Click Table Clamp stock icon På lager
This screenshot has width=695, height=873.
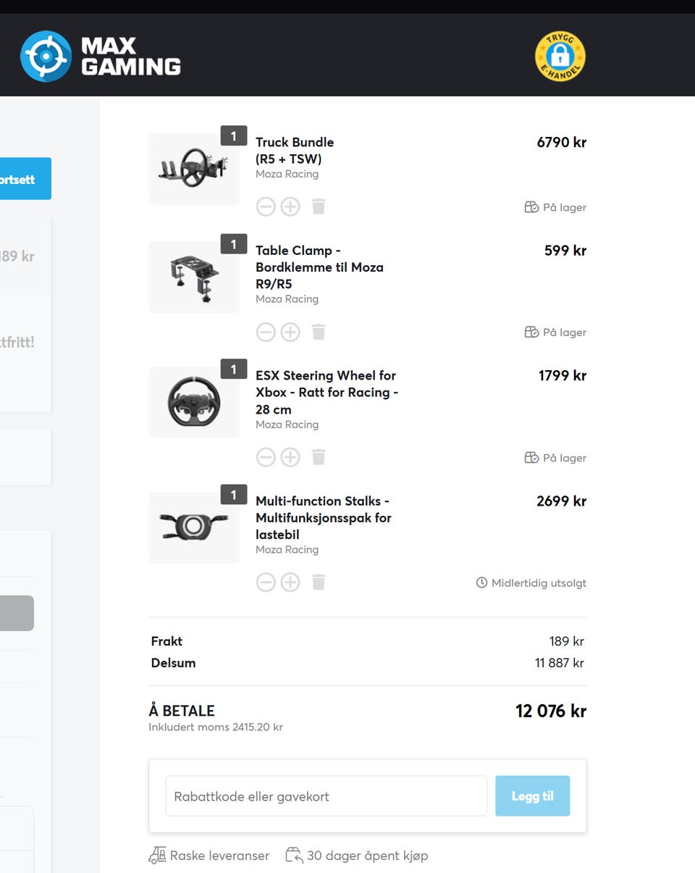[x=531, y=333]
